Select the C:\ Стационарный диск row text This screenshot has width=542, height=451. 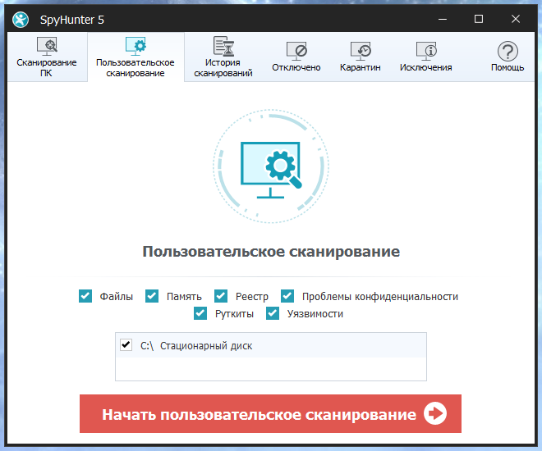196,345
